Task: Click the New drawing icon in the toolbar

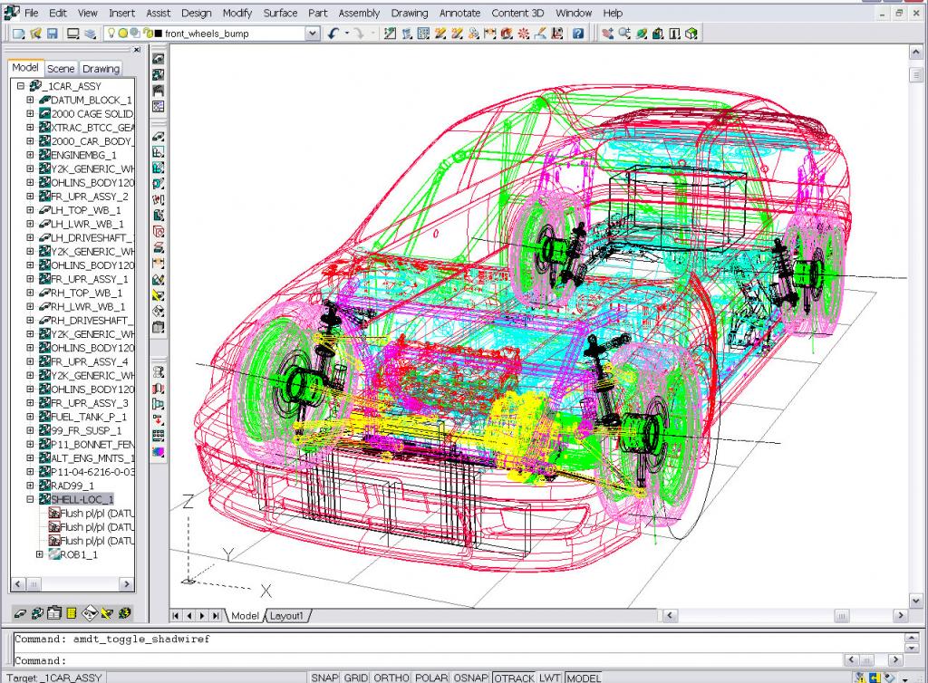Action: pyautogui.click(x=18, y=34)
